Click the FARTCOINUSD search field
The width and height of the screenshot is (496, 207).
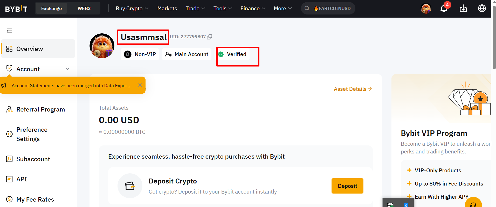tap(328, 9)
